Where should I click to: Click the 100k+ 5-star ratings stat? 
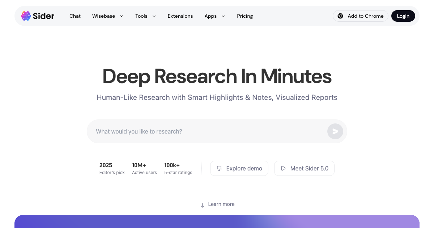[x=178, y=169]
